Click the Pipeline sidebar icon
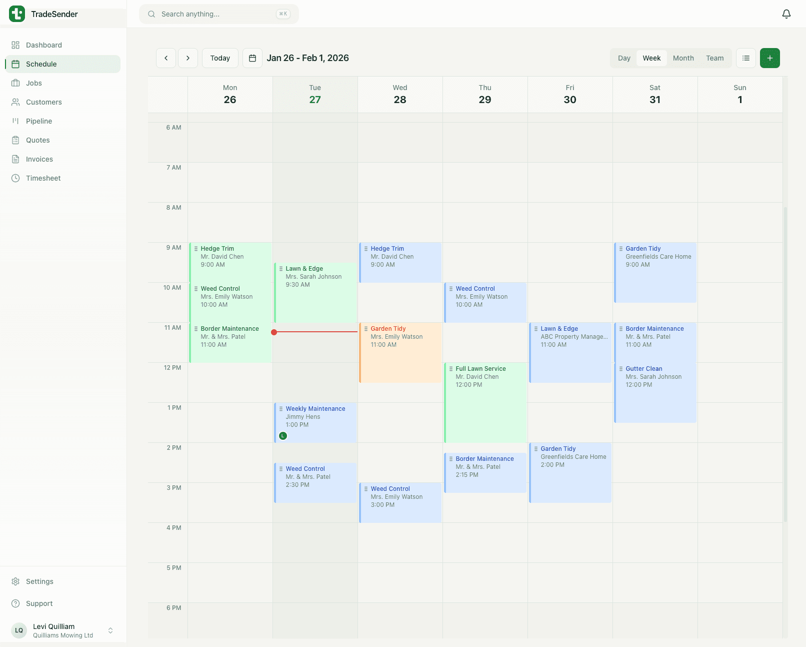 (x=15, y=121)
